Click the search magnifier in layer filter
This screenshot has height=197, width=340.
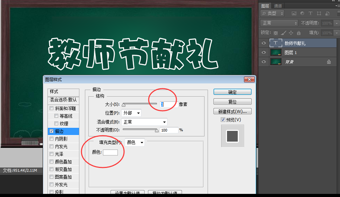pyautogui.click(x=264, y=14)
